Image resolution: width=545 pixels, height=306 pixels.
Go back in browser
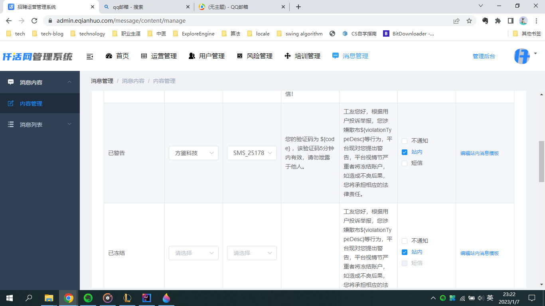tap(9, 21)
